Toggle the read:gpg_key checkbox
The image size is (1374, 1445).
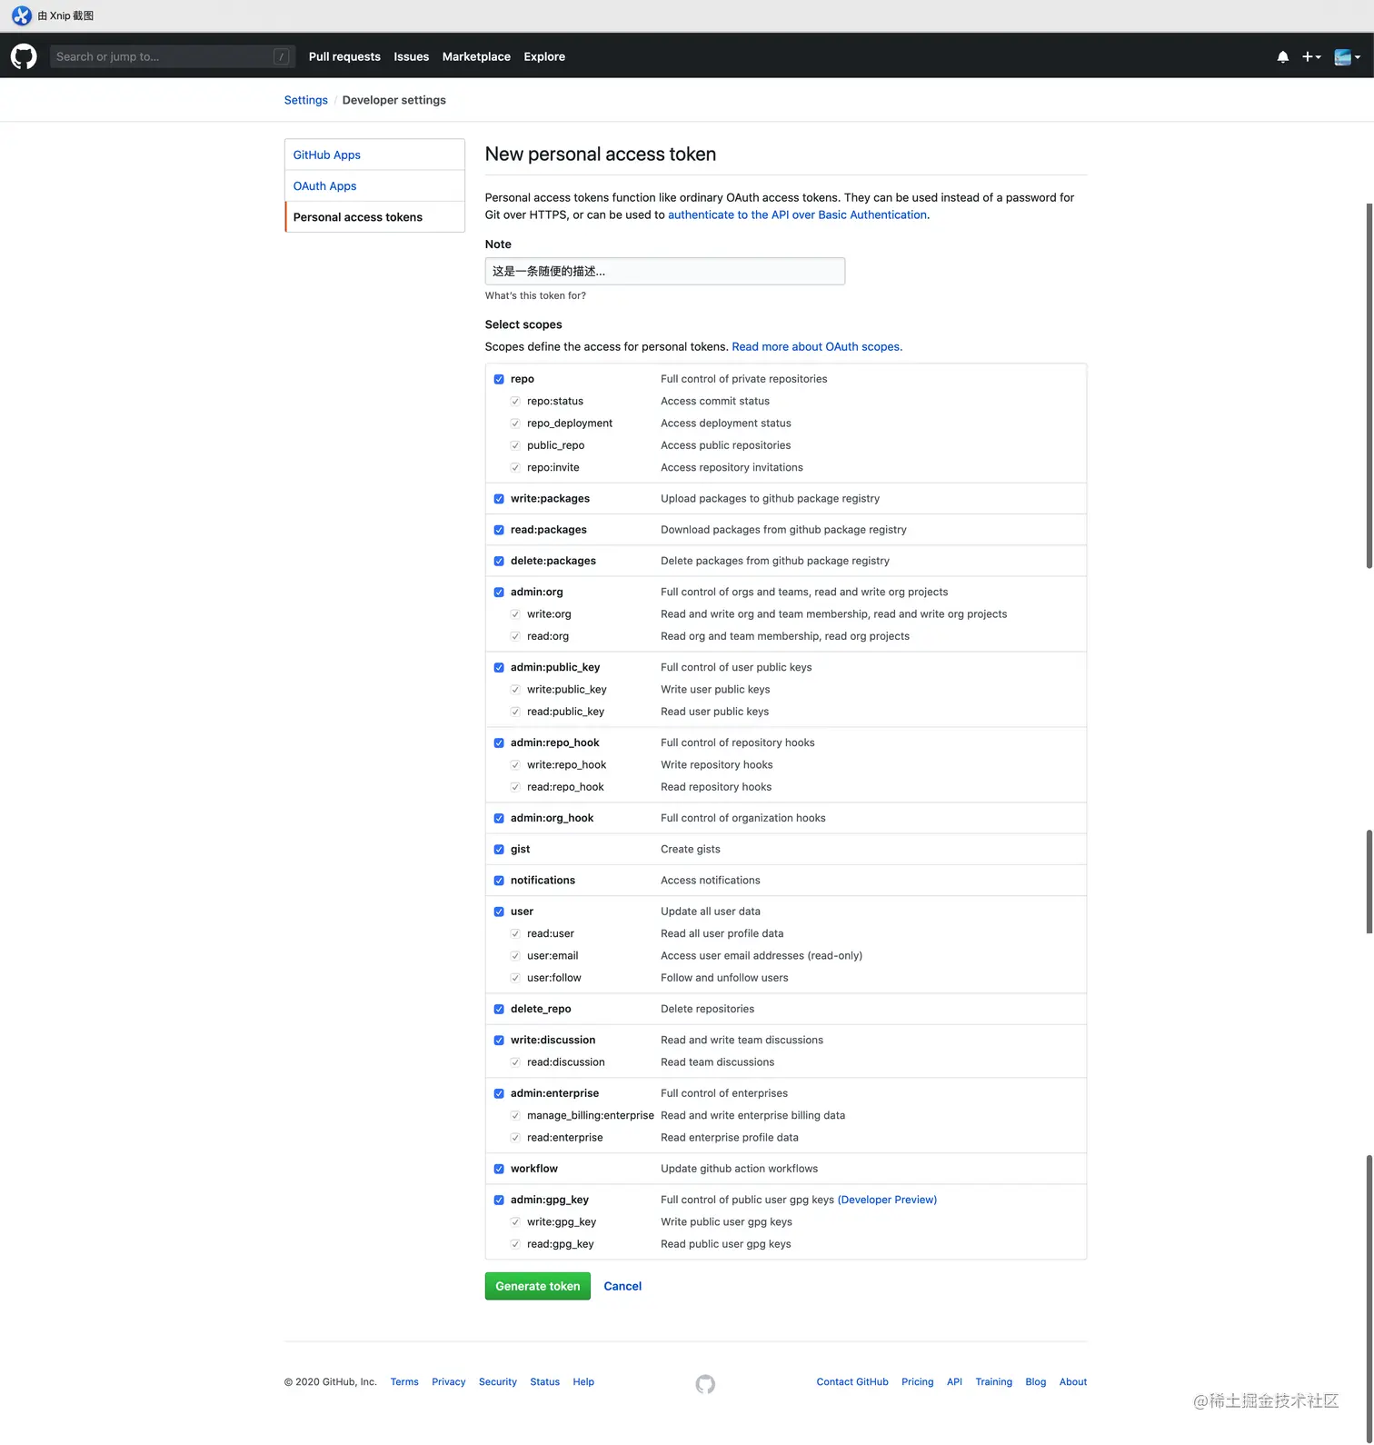515,1244
